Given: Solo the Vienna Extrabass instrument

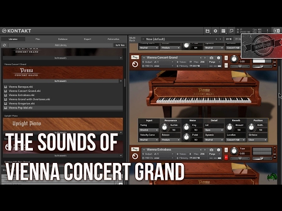Looking at the screenshot, I should coord(226,150).
